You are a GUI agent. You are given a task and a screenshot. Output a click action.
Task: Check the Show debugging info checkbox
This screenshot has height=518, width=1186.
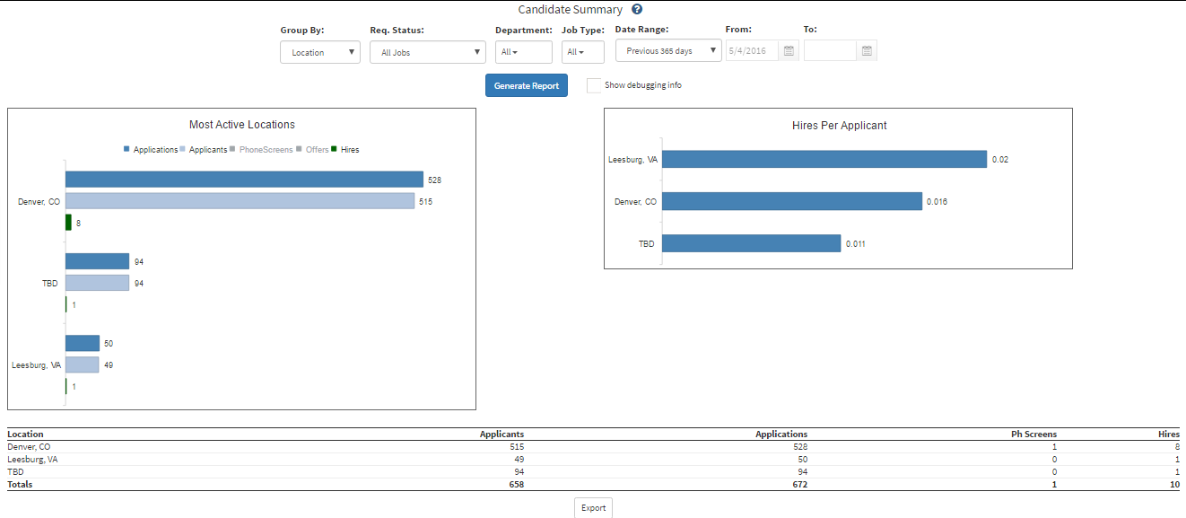pyautogui.click(x=594, y=84)
